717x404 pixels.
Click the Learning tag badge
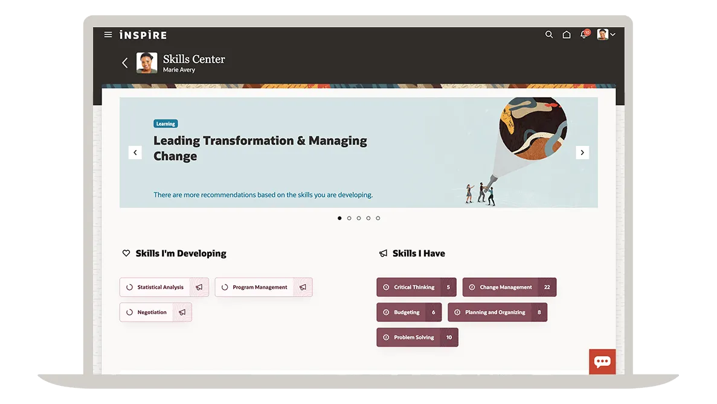(x=166, y=124)
